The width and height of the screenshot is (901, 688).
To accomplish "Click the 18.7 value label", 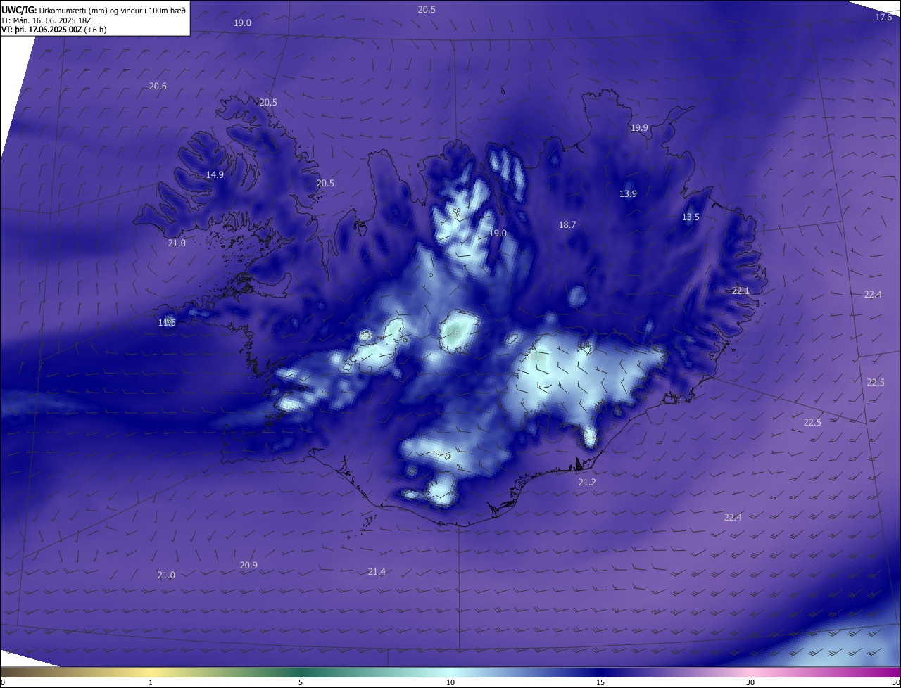I will [x=567, y=225].
